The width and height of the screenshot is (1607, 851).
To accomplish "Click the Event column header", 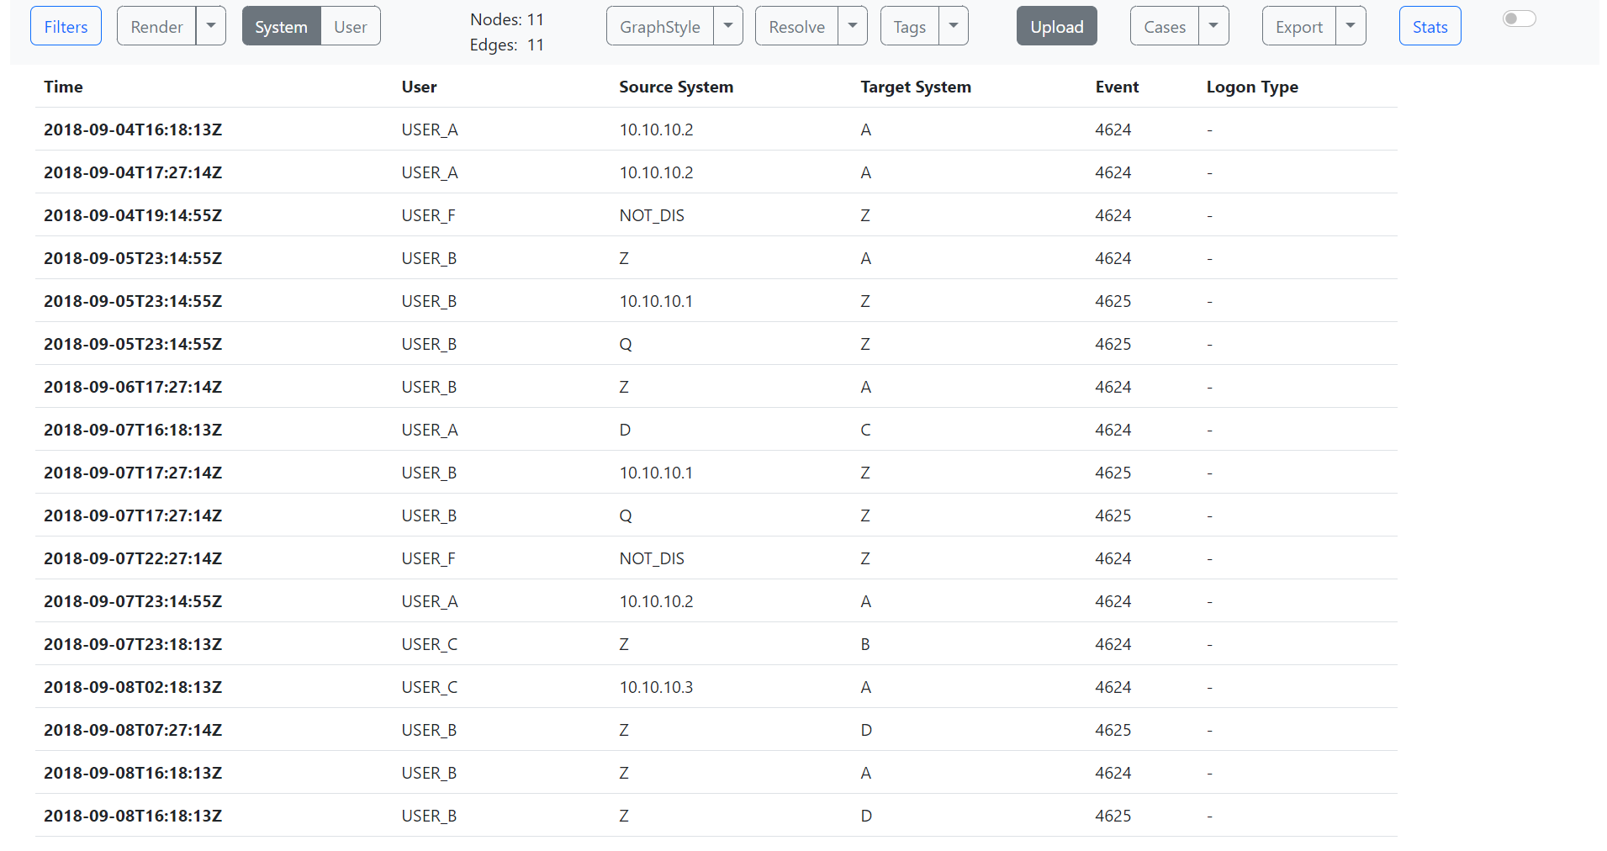I will 1117,87.
